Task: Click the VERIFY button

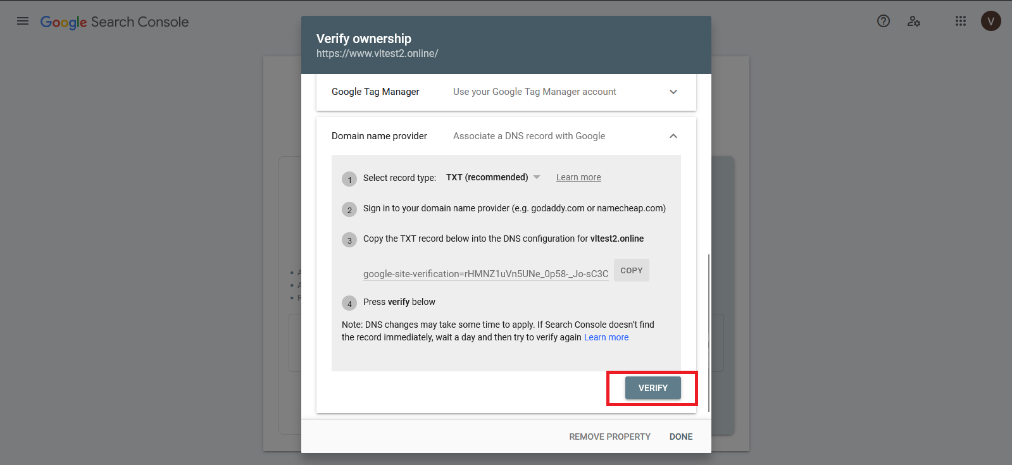Action: coord(653,388)
